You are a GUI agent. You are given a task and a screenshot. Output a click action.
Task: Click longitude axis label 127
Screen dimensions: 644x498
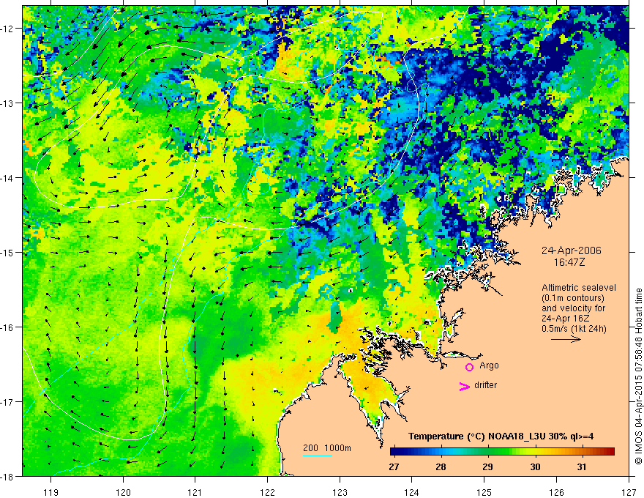[629, 492]
